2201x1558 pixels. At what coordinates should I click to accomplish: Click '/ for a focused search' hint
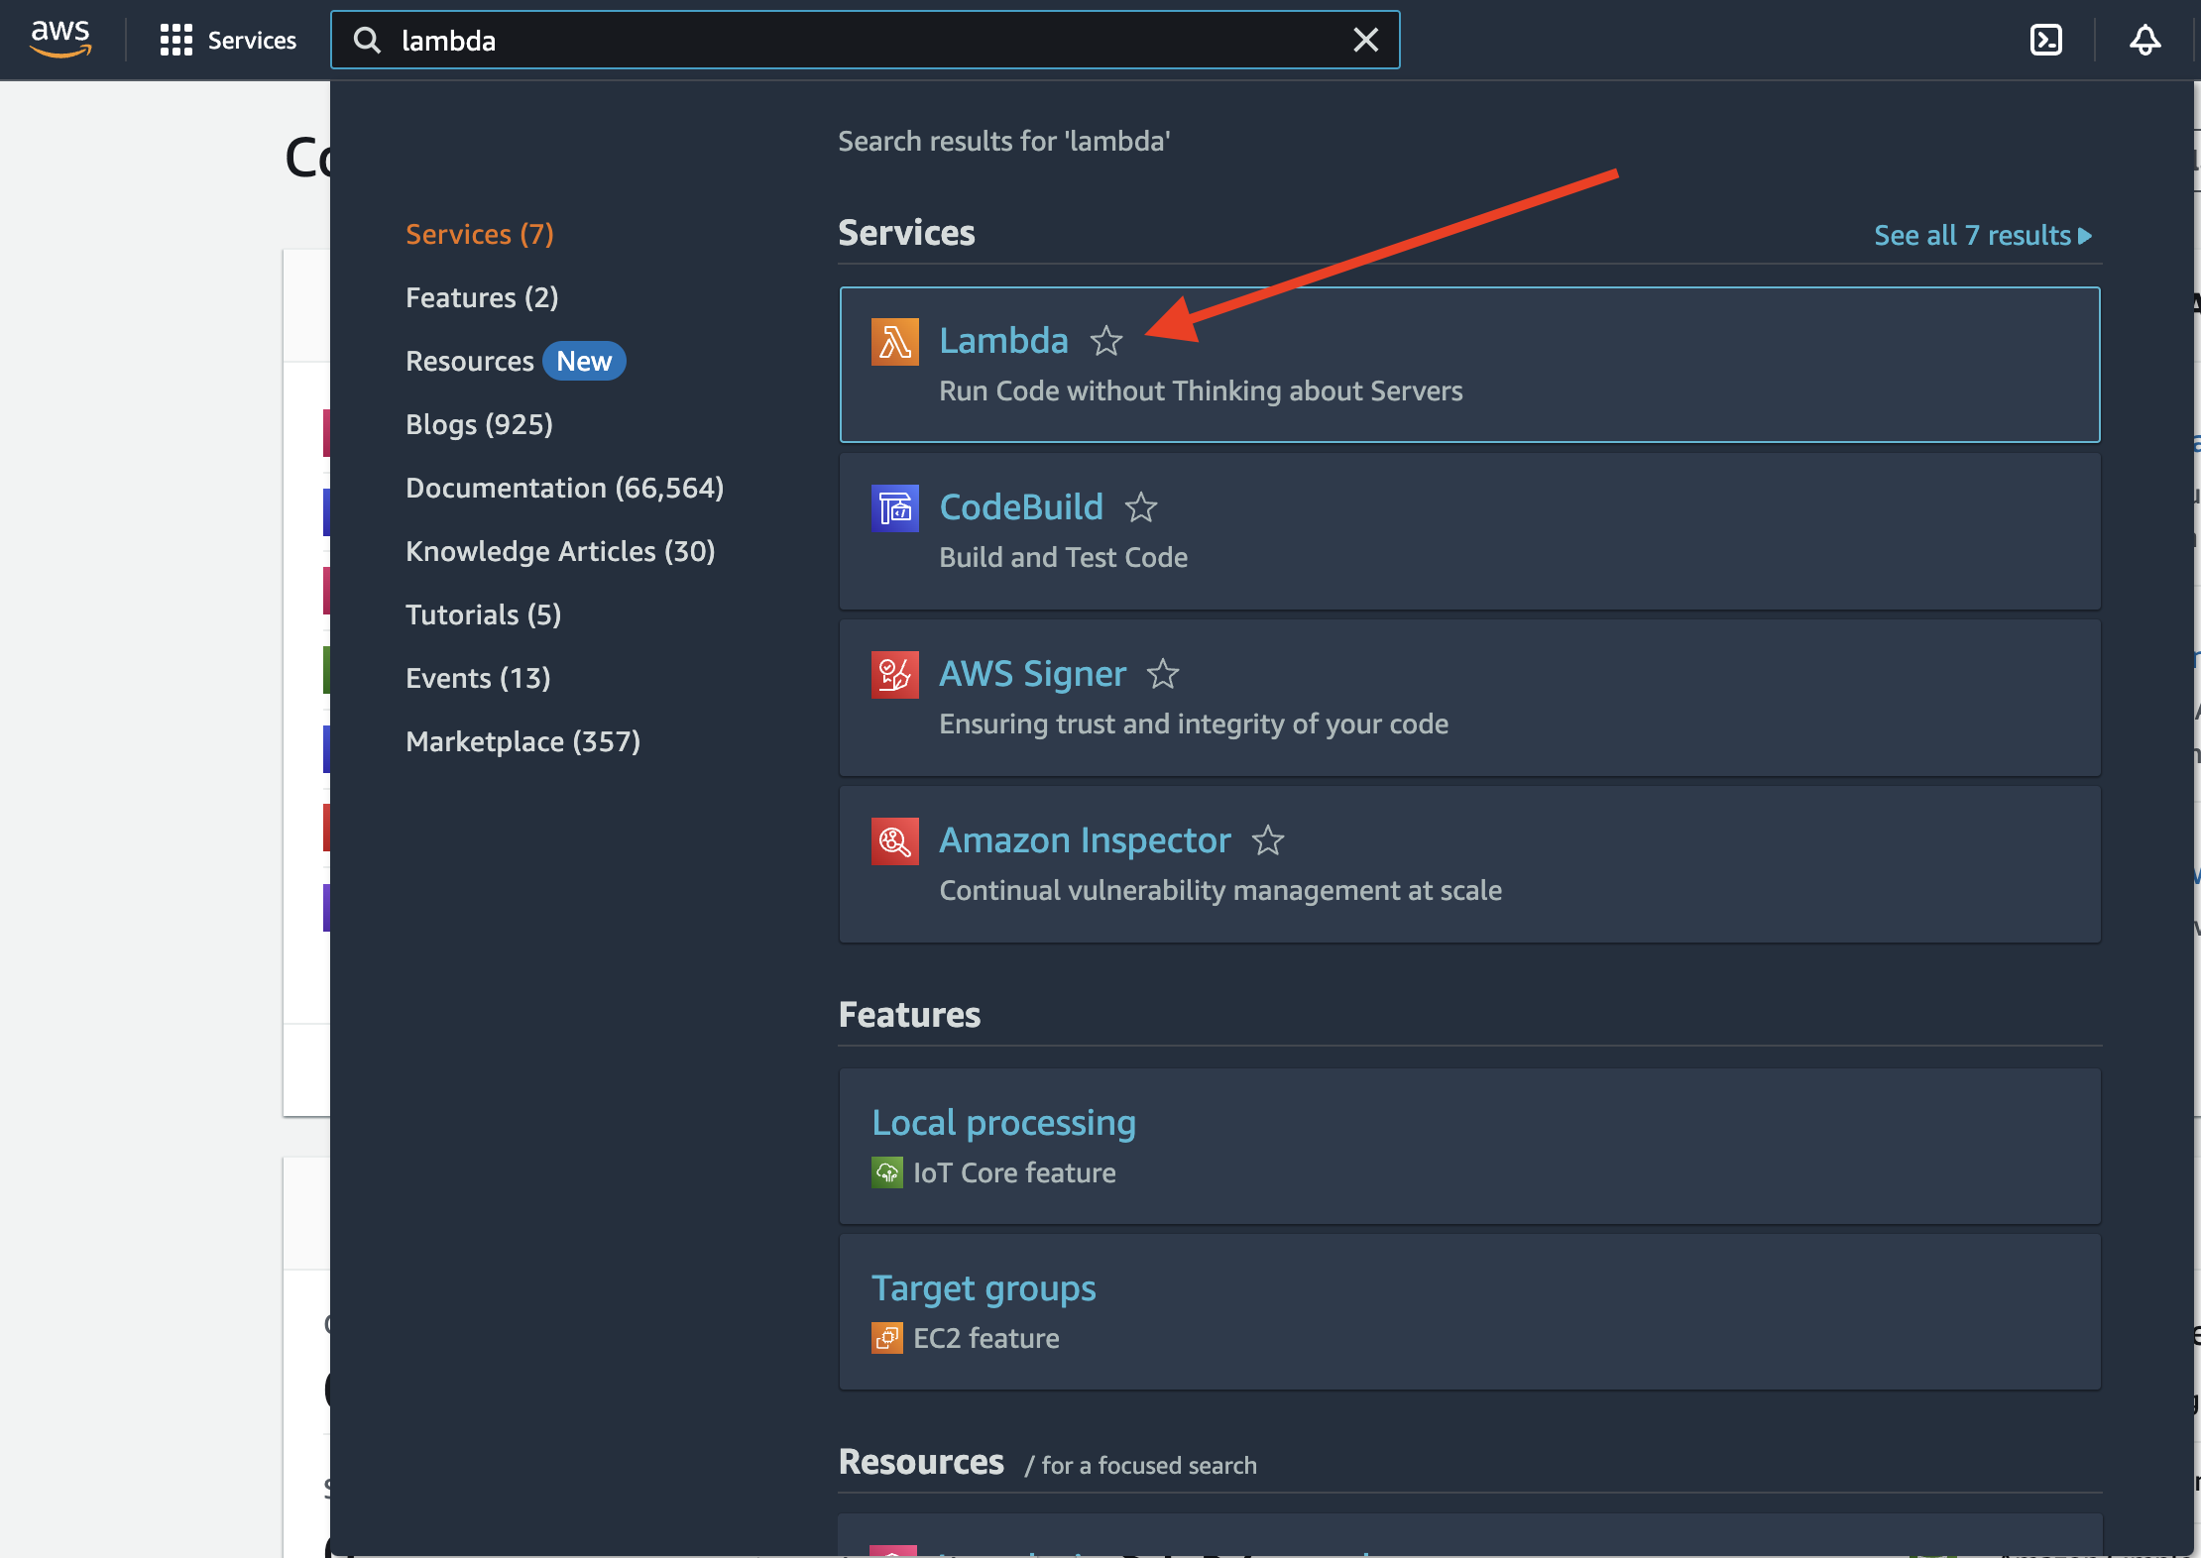tap(1140, 1465)
